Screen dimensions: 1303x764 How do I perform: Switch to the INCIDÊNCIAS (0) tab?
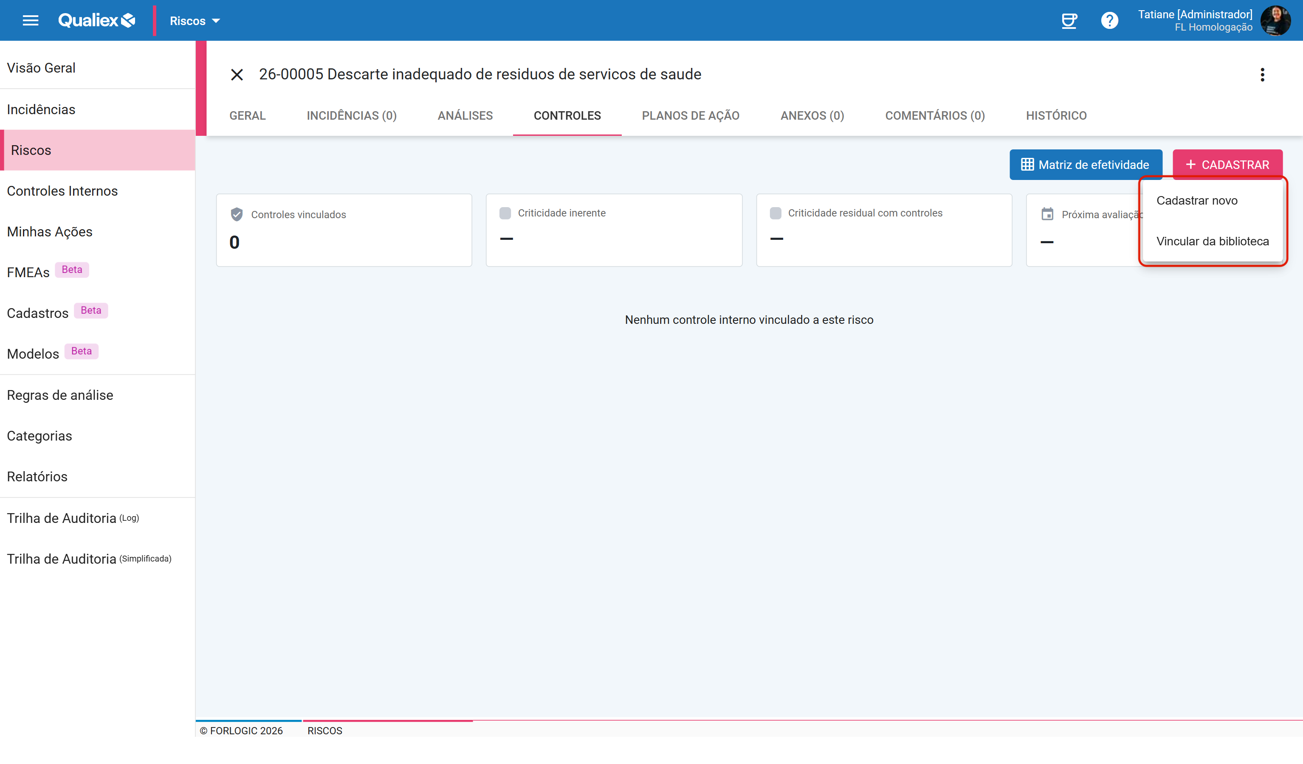click(x=352, y=116)
